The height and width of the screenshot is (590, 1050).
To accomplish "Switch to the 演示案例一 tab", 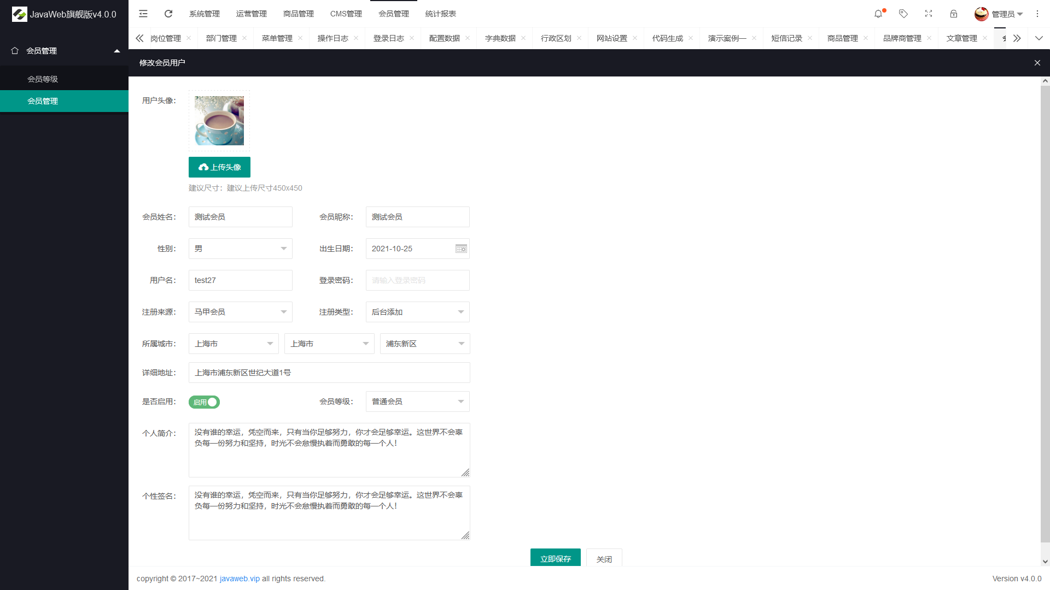I will [727, 38].
